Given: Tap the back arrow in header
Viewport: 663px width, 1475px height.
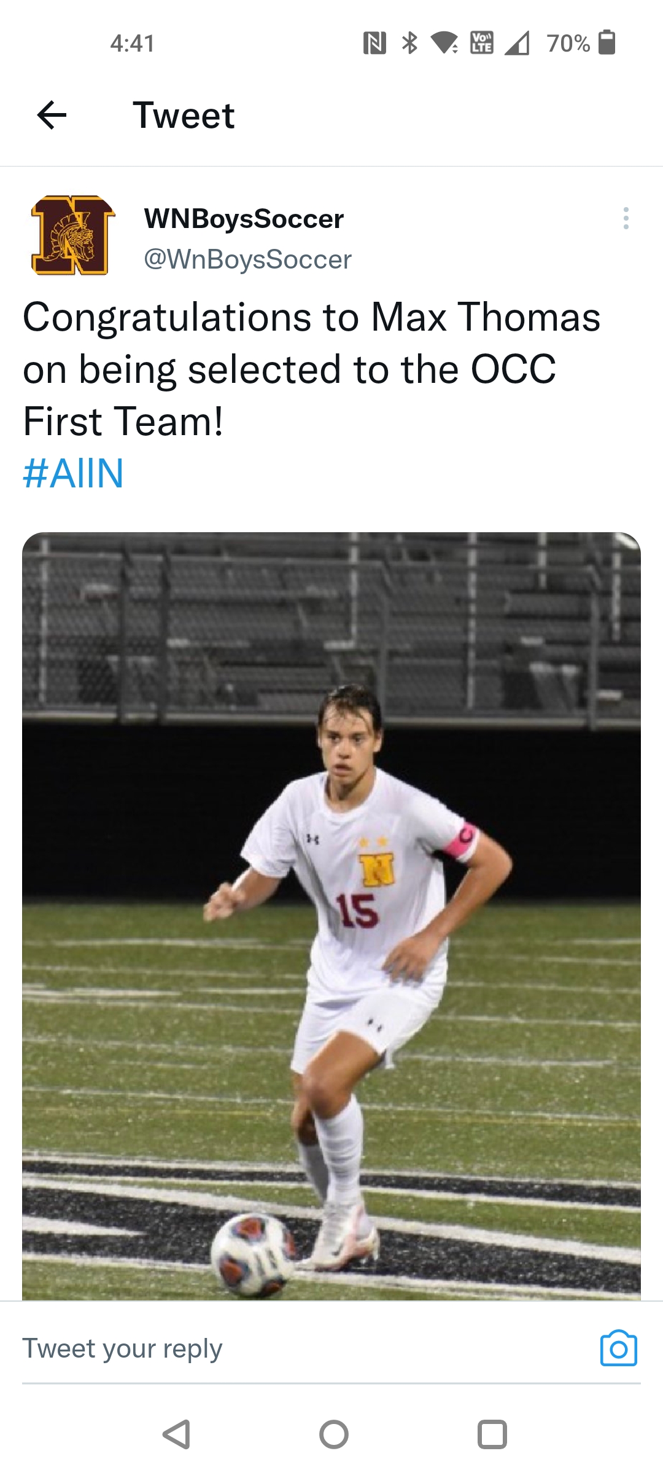Looking at the screenshot, I should tap(52, 115).
